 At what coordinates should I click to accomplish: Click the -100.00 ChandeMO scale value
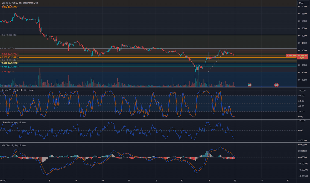[x=302, y=140]
